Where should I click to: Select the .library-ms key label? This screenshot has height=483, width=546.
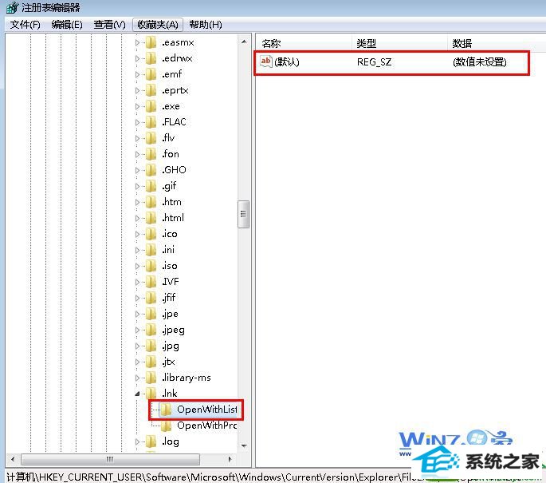click(187, 378)
